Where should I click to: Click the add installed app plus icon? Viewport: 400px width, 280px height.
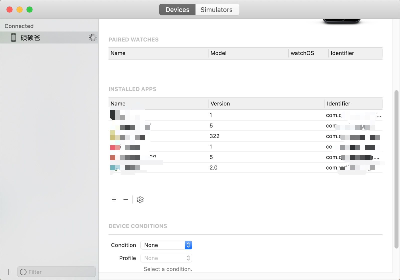[114, 199]
